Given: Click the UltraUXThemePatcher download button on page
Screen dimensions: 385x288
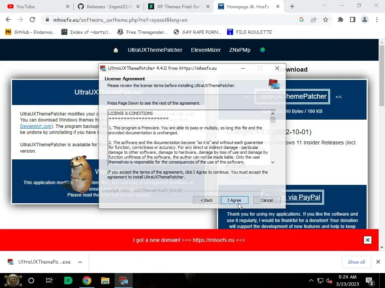Looking at the screenshot, I should point(292,96).
